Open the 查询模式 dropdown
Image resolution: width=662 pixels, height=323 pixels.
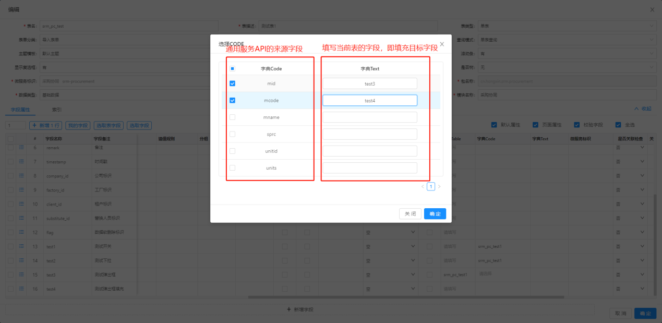coord(567,40)
